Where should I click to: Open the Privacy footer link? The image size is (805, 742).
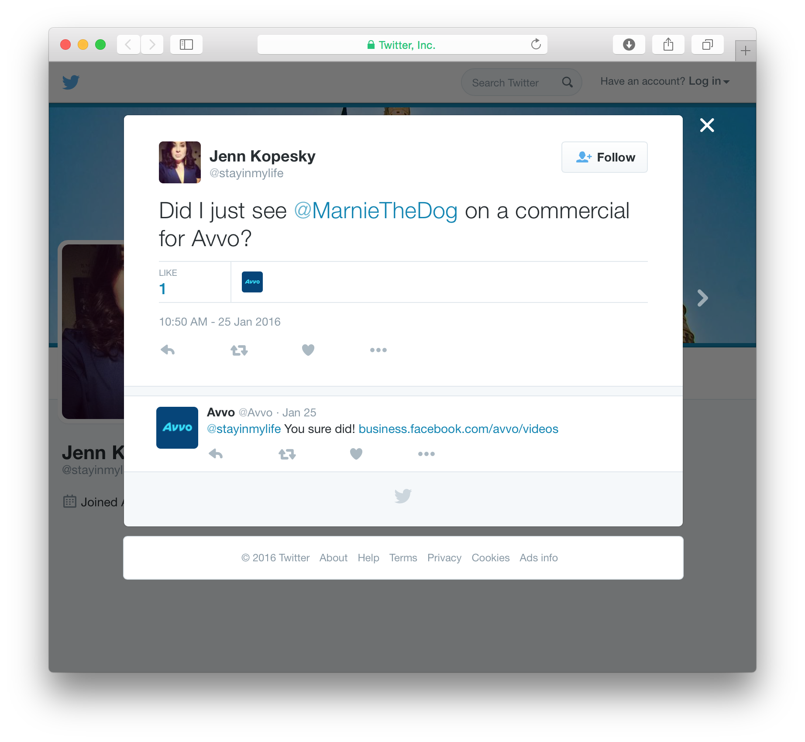click(444, 558)
